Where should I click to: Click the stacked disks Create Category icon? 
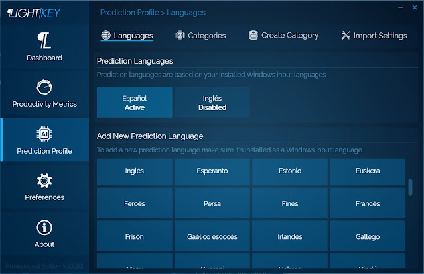coord(253,35)
